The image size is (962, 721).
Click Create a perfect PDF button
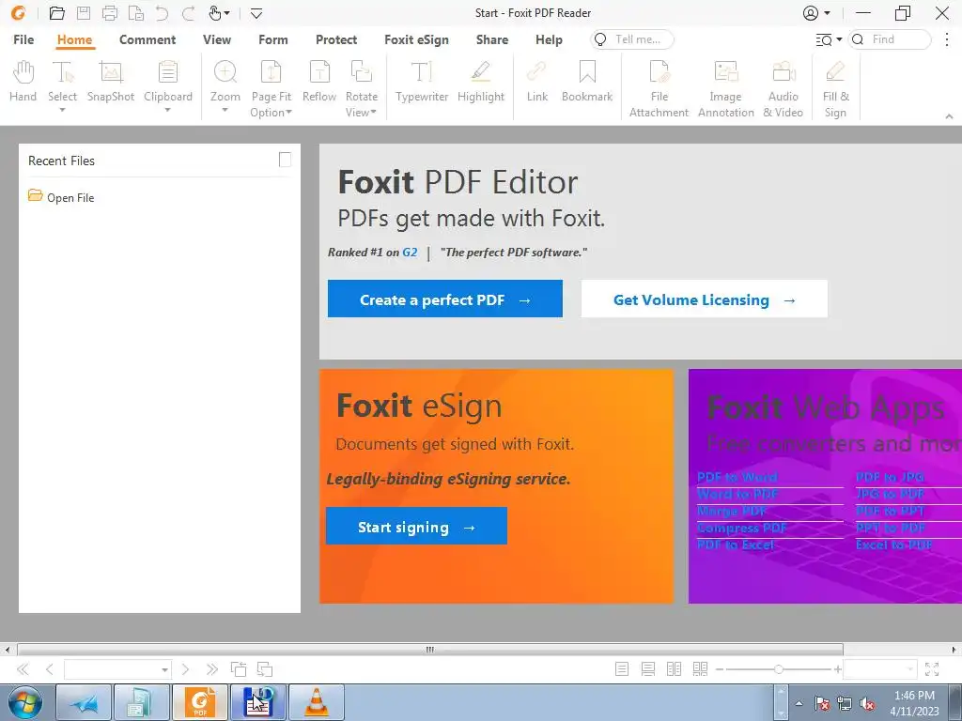pyautogui.click(x=444, y=299)
